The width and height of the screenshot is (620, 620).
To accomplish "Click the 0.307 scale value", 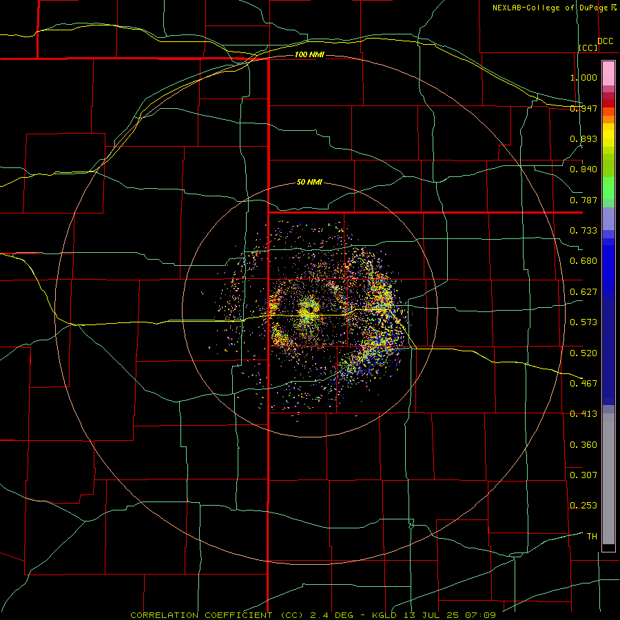I will pos(583,475).
